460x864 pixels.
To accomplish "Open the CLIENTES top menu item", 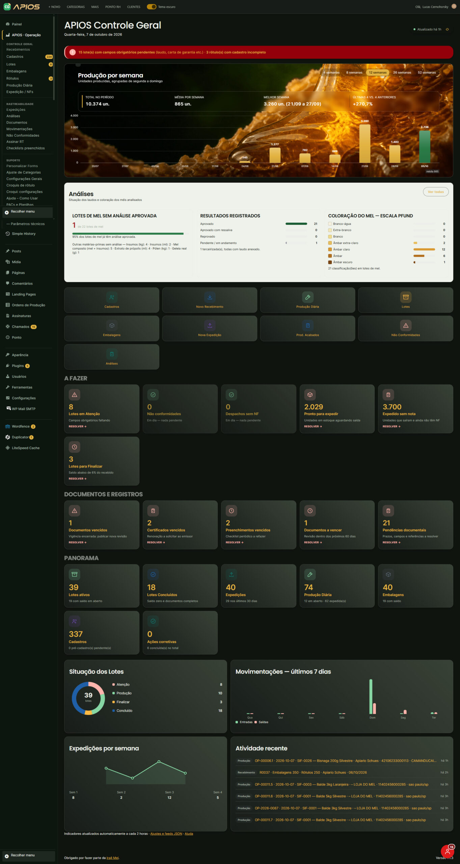I will coord(134,7).
